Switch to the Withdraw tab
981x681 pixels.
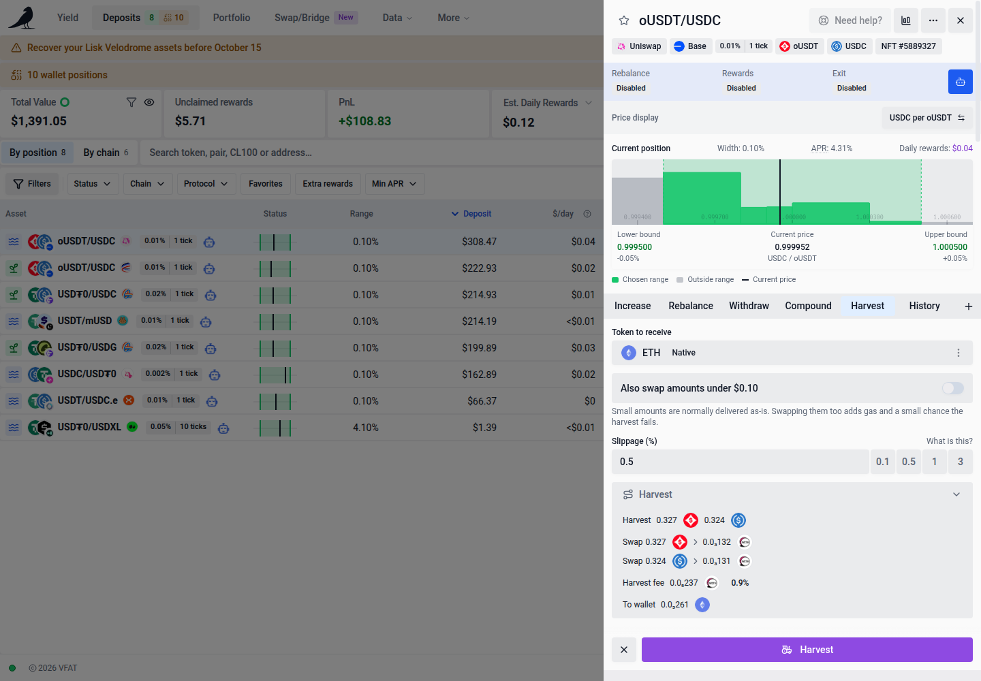[749, 306]
